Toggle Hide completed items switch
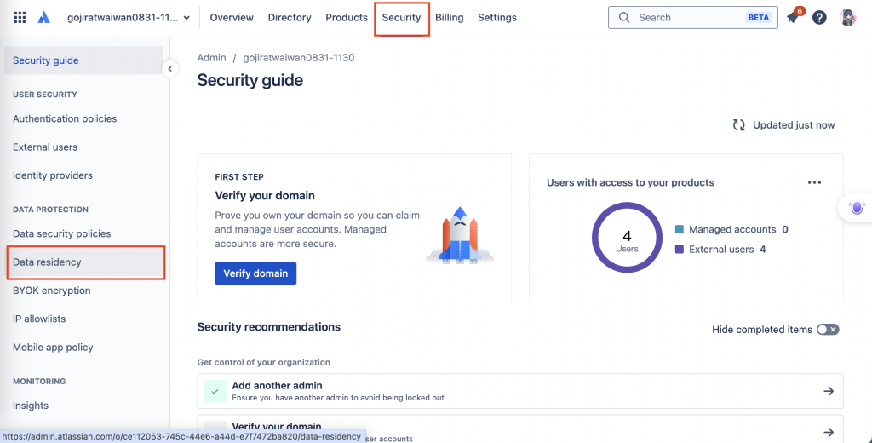 point(827,330)
